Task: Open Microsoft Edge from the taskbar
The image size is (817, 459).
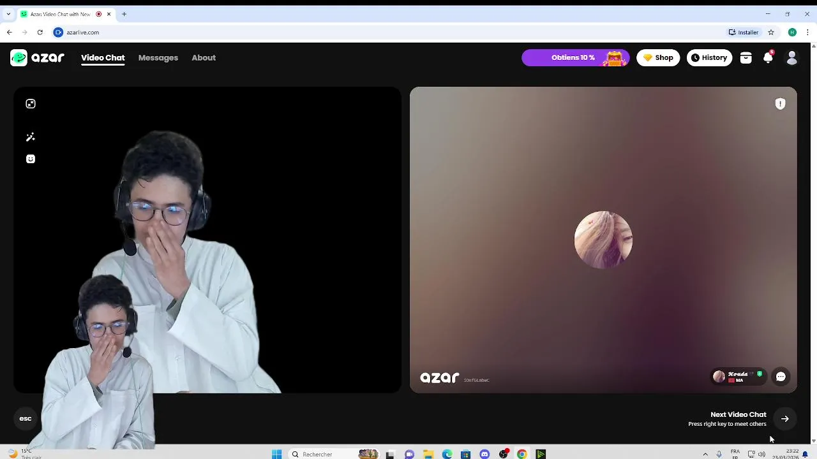Action: (x=447, y=454)
